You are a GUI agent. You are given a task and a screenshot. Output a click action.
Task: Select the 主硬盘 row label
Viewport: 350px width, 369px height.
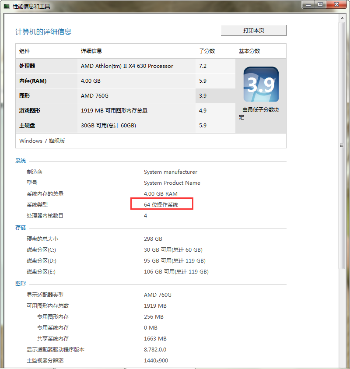tap(27, 126)
